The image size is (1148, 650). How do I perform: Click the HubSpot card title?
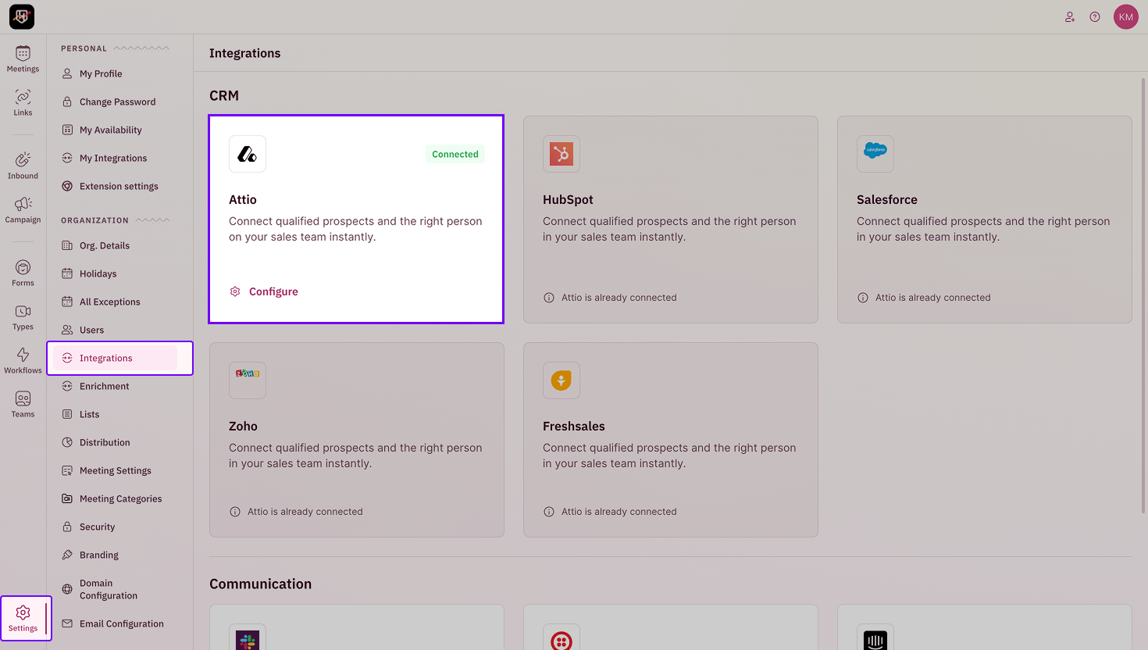click(x=568, y=200)
